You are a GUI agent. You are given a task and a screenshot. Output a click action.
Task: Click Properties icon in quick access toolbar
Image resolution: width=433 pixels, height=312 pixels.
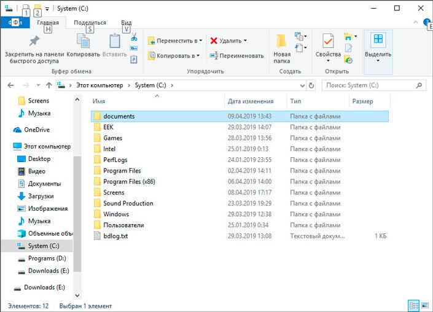[26, 9]
